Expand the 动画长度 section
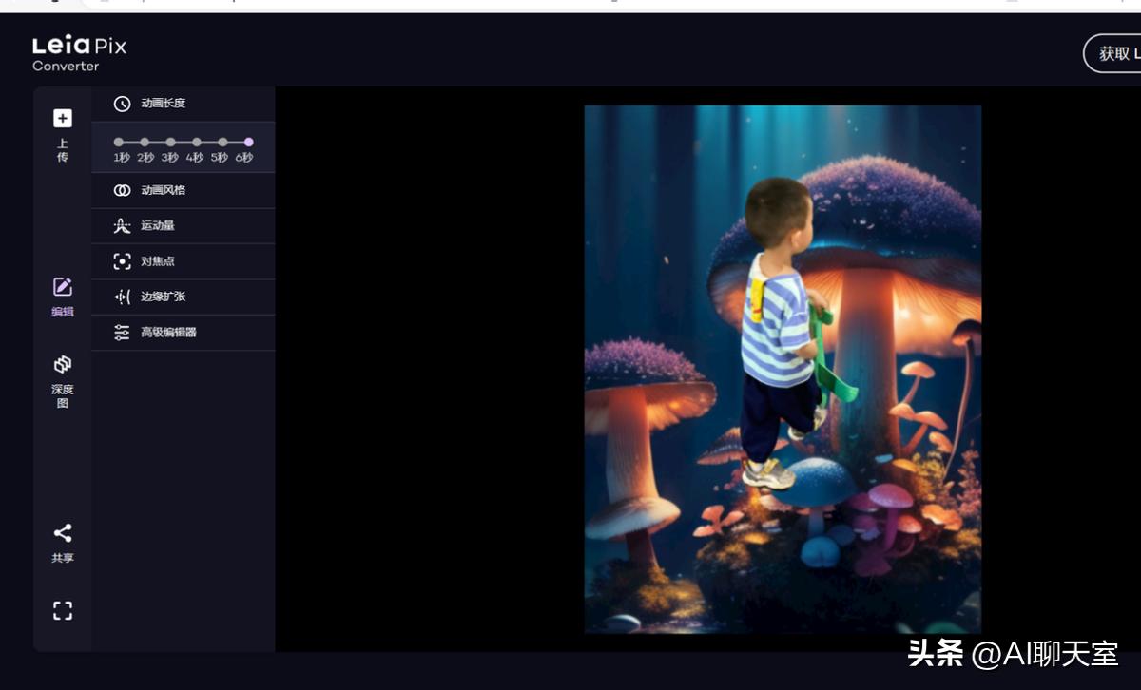This screenshot has height=690, width=1141. (x=184, y=104)
